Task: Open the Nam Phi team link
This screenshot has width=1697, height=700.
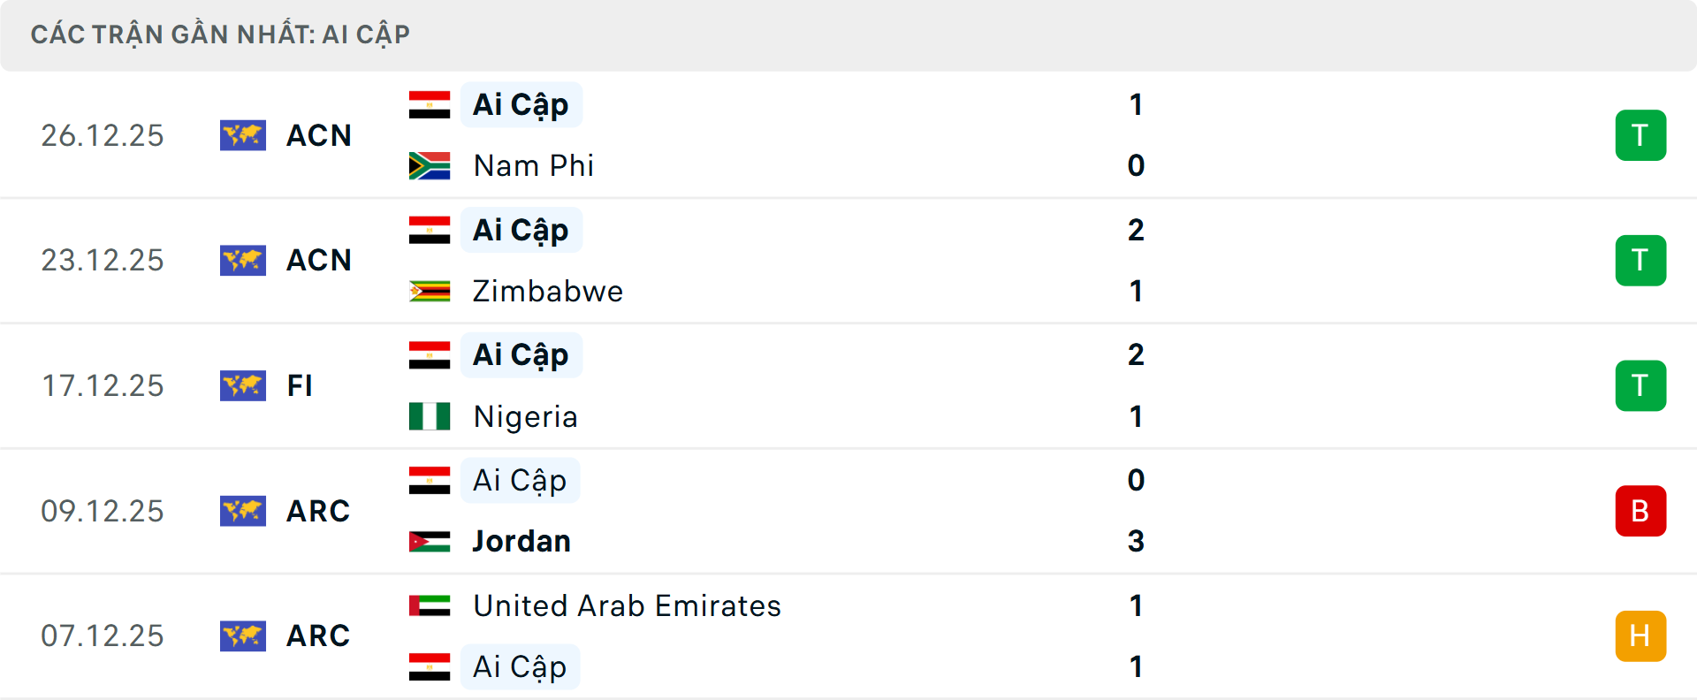Action: coord(533,166)
